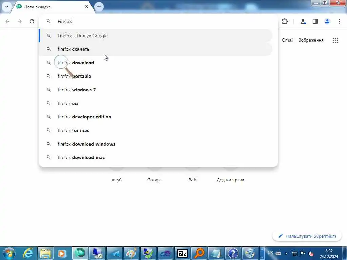Show hidden tray icons arrow
The image size is (347, 260).
click(286, 254)
